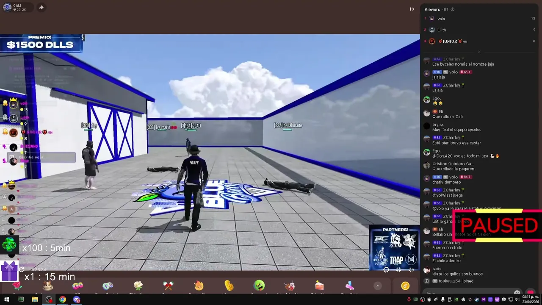Select message 'Ese byceles nomás el nombre jaja'
The image size is (542, 305).
[x=463, y=64]
